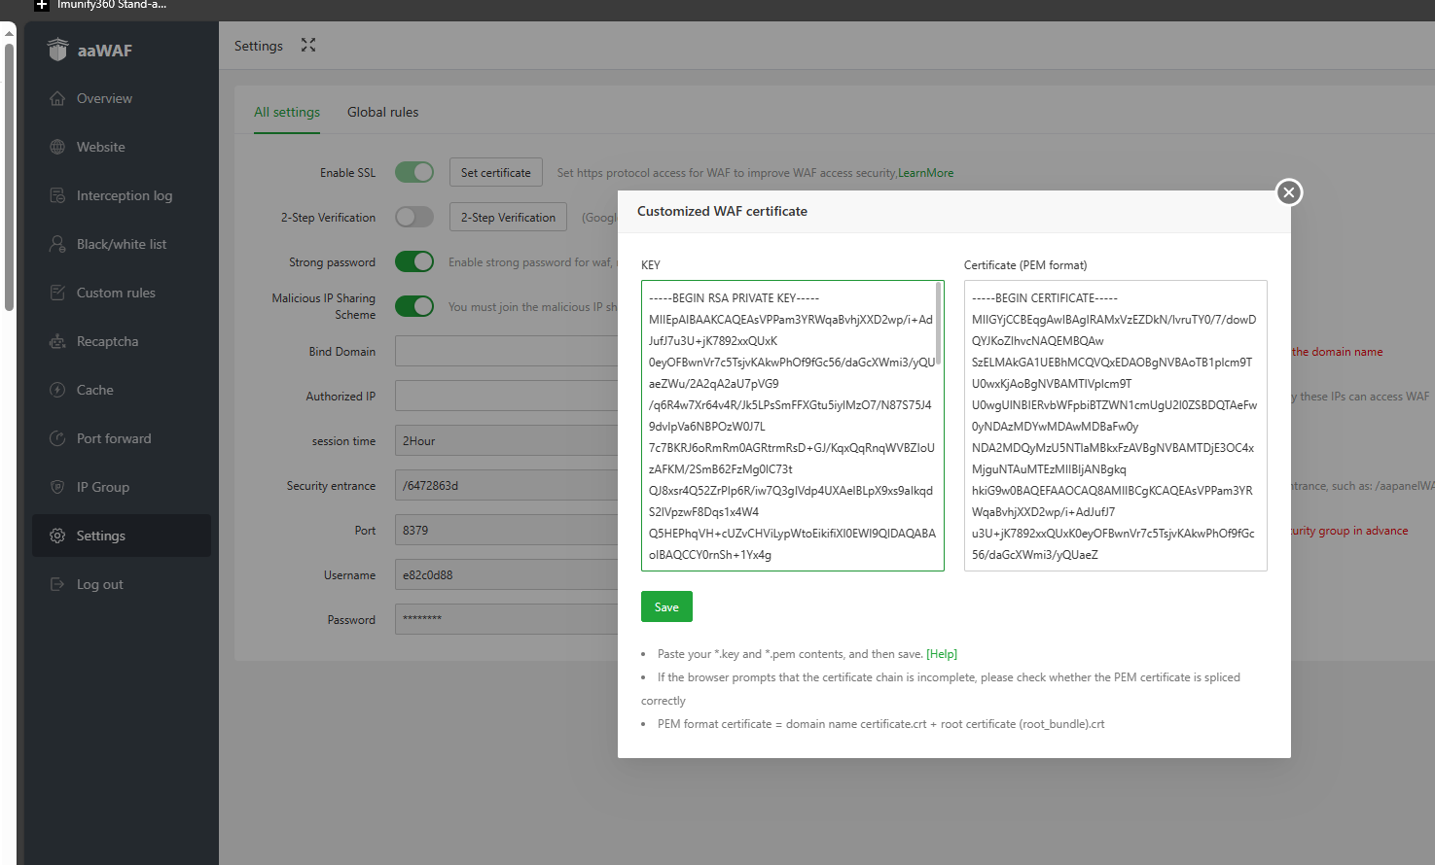Open Website globe icon in sidebar
This screenshot has width=1435, height=865.
coord(57,147)
